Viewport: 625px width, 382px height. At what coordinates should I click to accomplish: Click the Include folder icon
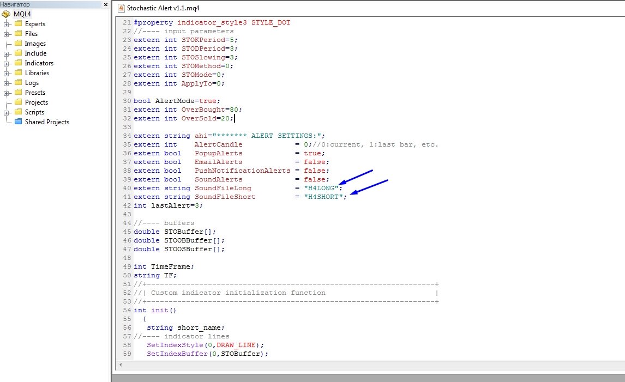point(19,53)
